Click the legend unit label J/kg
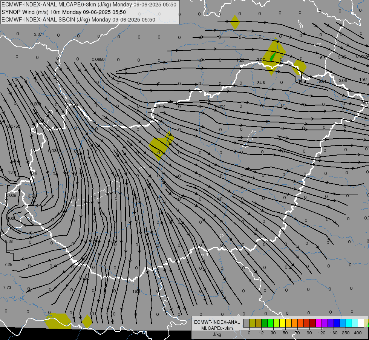This screenshot has width=369, height=340. 217,334
